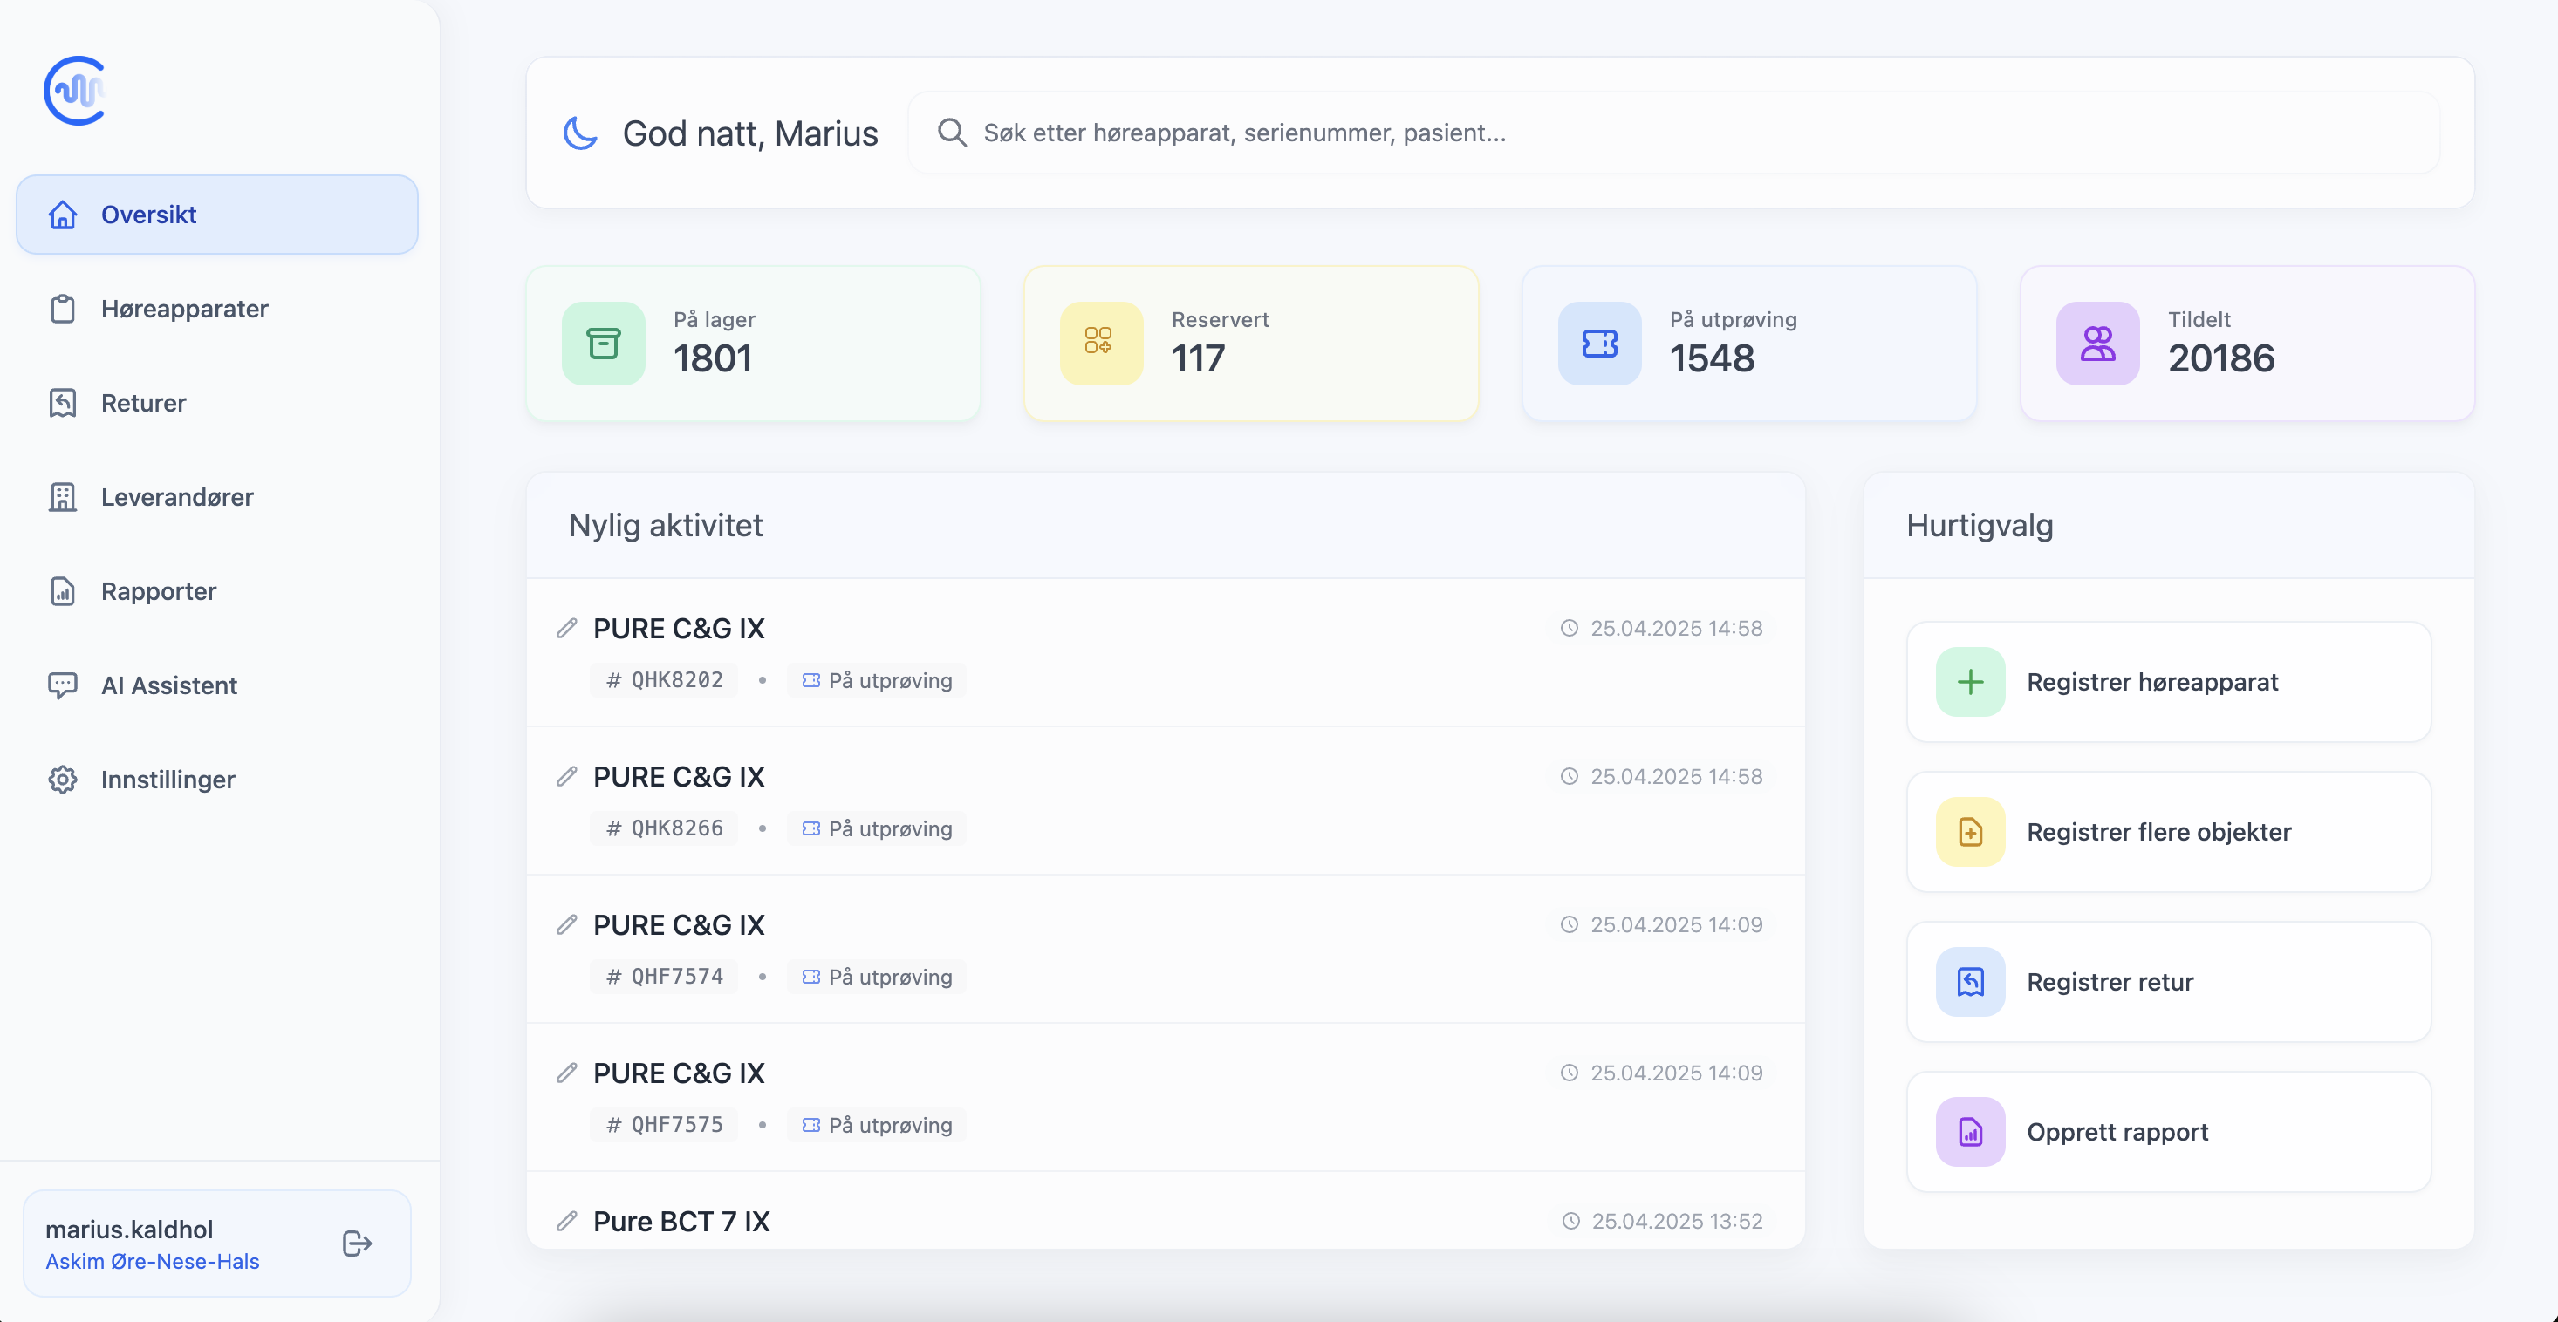Click the Oversikt house icon

63,215
